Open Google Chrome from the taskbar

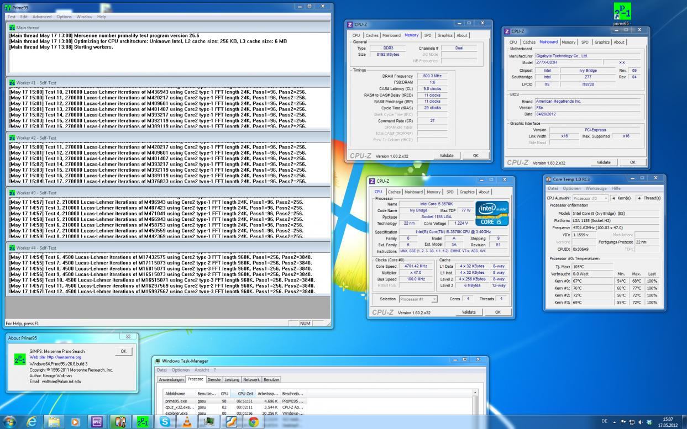tap(254, 422)
